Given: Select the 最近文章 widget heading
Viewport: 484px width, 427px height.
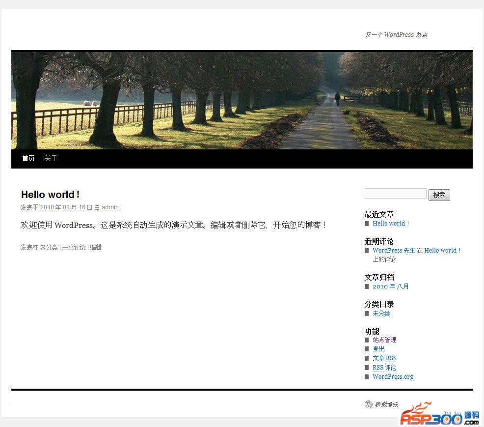Looking at the screenshot, I should pos(379,214).
